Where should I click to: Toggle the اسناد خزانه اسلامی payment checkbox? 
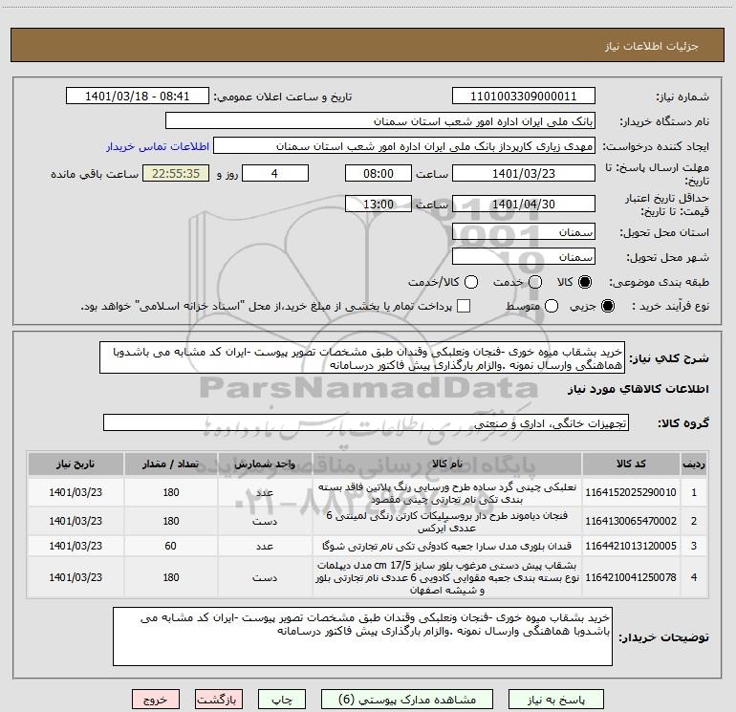[464, 306]
